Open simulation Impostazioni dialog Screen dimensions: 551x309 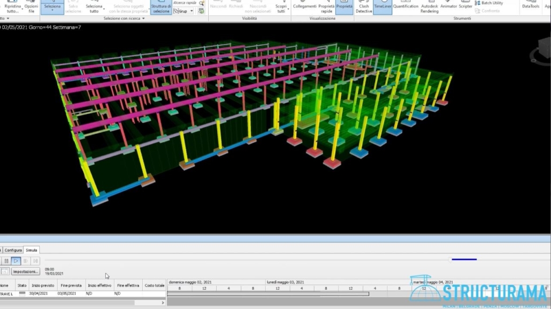26,272
